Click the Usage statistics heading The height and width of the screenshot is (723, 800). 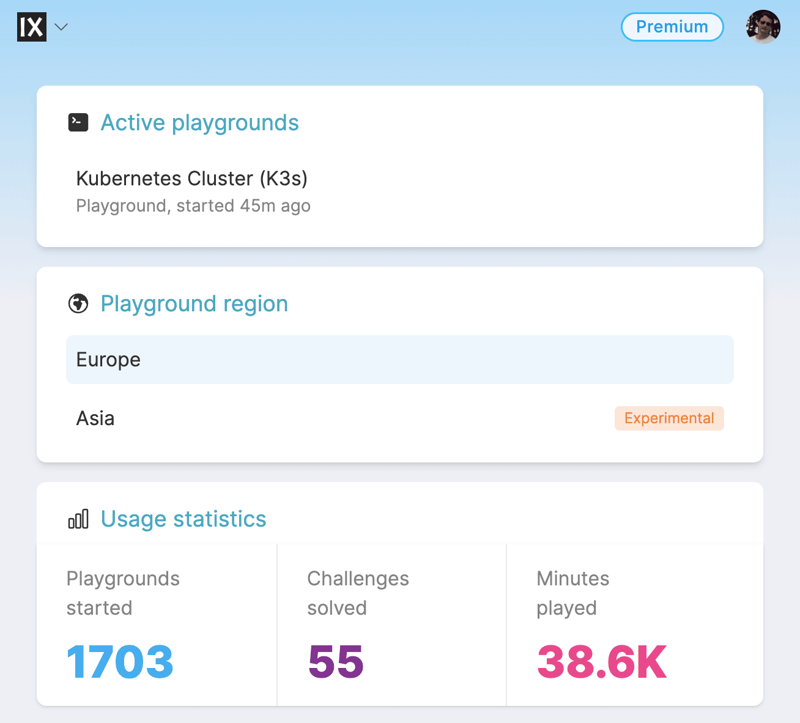(183, 519)
